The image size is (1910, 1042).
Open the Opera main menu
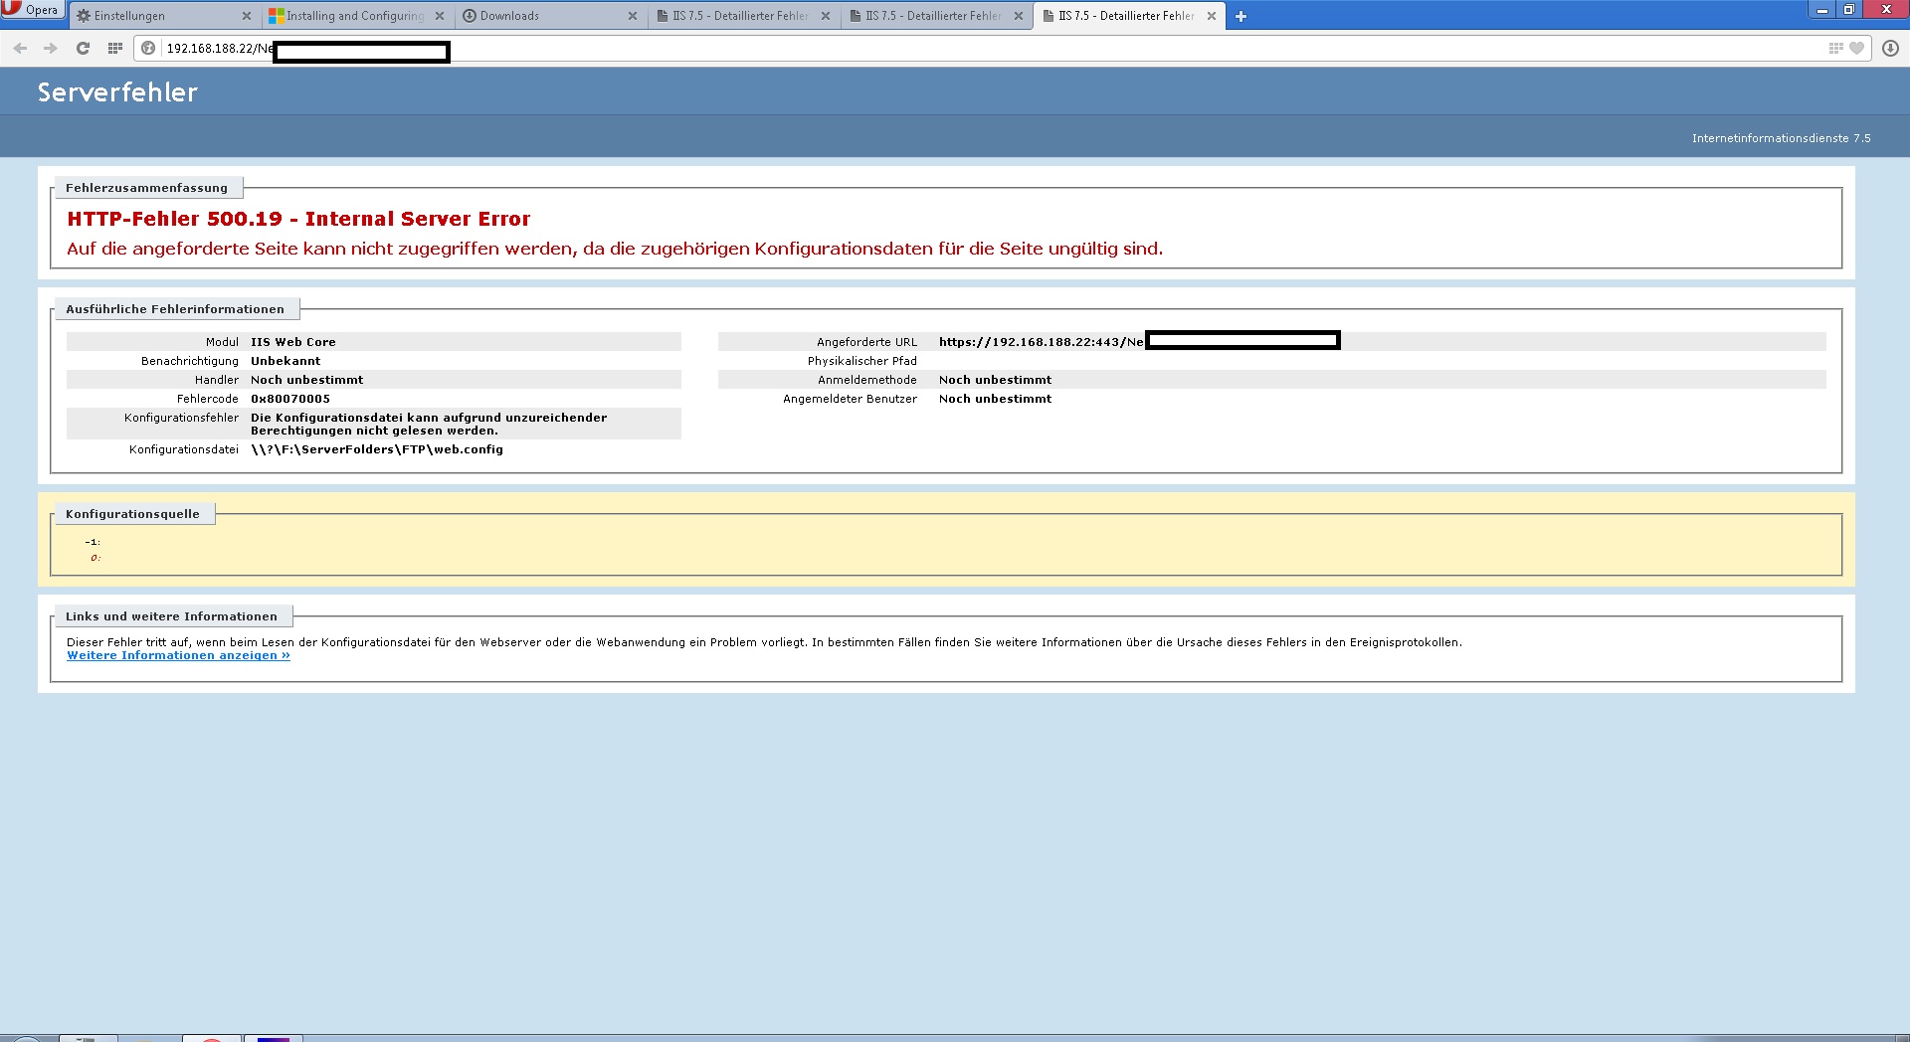point(32,10)
